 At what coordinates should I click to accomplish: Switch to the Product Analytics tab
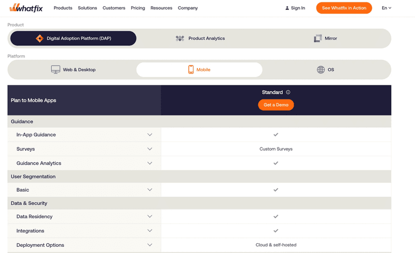[x=200, y=38]
